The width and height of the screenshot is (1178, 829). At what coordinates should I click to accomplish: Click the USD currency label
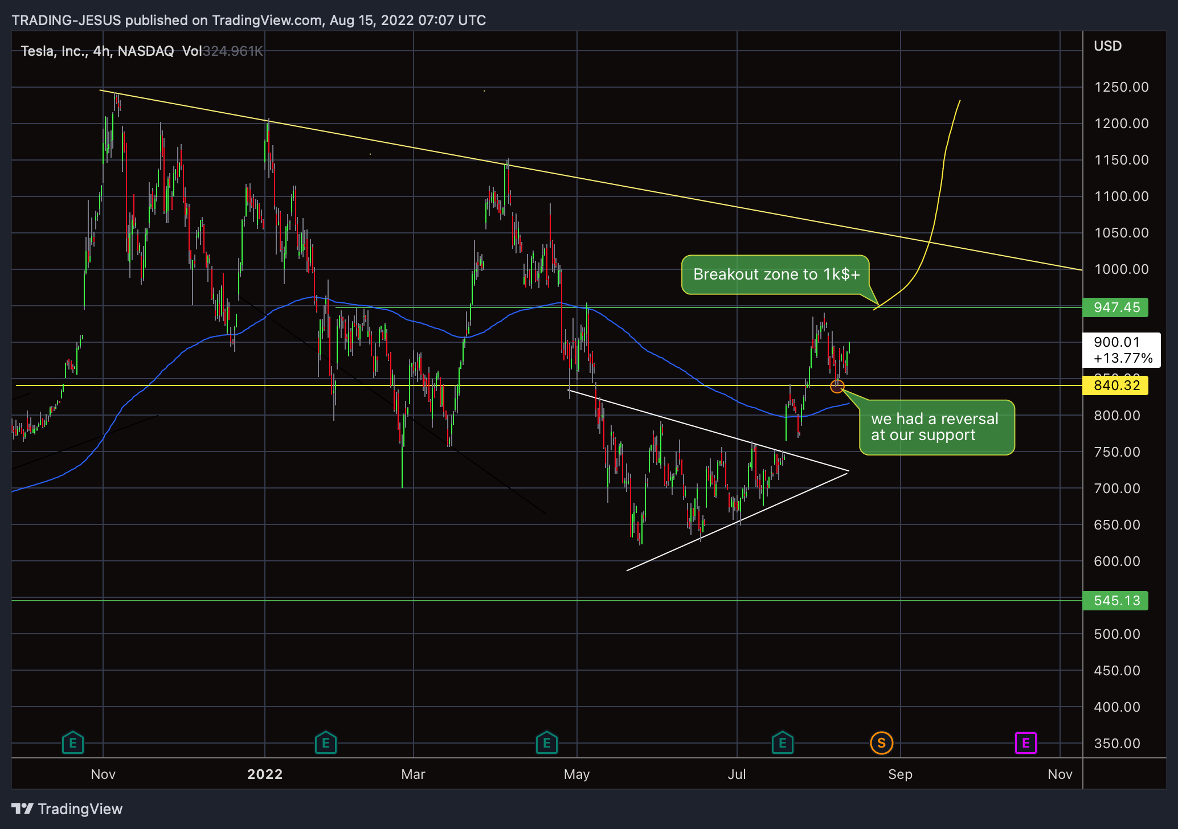click(x=1107, y=46)
